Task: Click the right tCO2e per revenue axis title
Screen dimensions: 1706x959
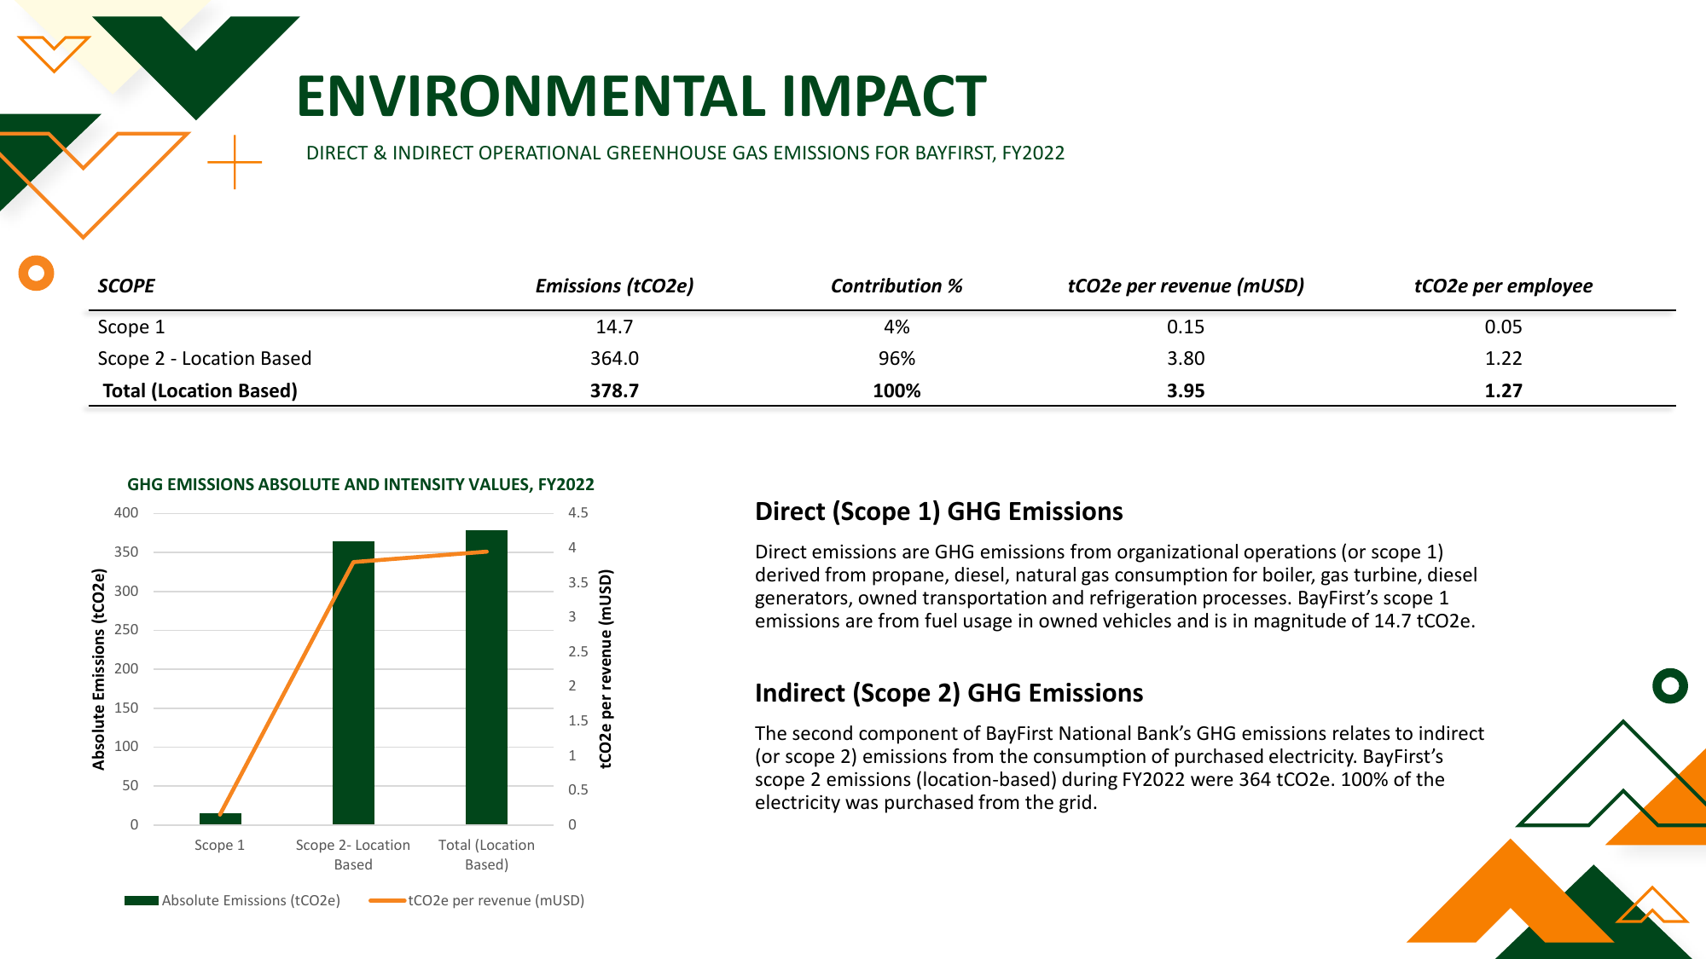Action: click(x=606, y=669)
